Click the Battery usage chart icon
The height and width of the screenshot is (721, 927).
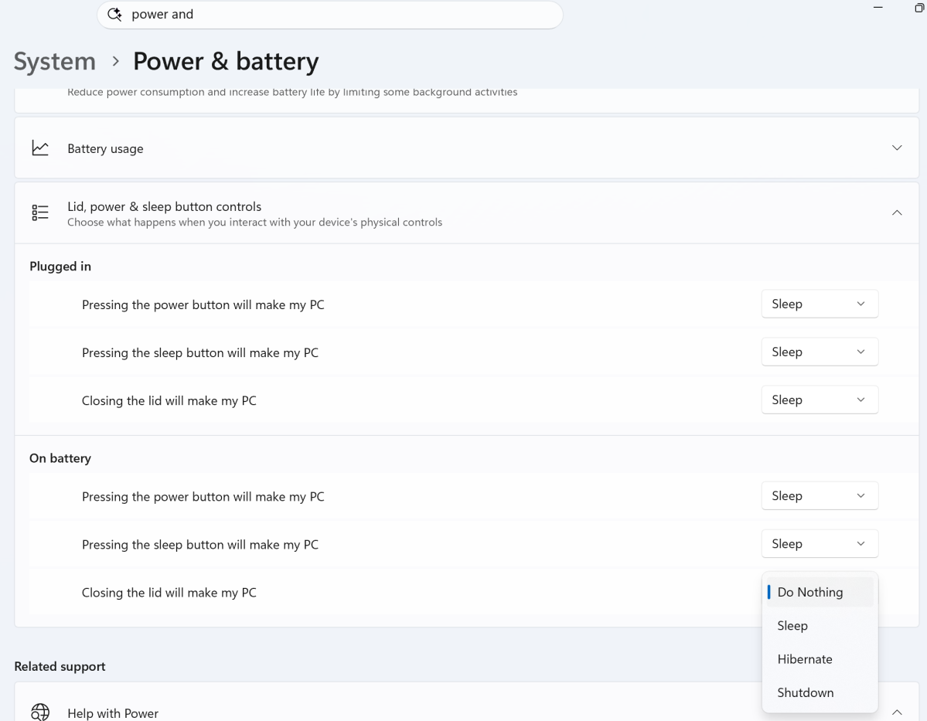point(40,148)
